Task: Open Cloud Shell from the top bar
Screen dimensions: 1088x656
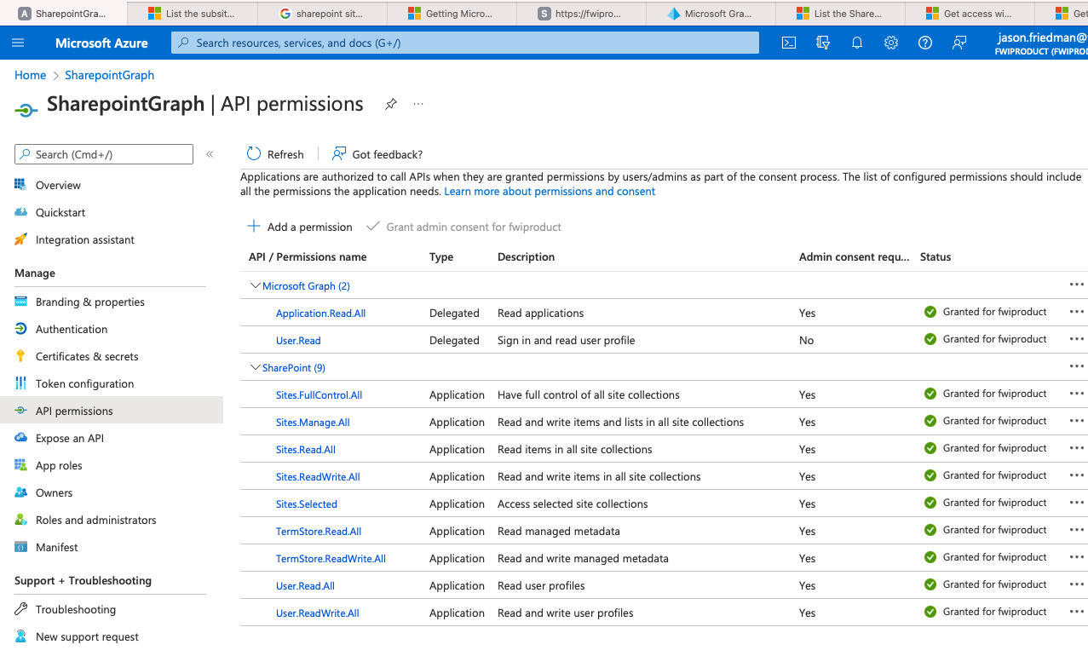Action: pos(788,42)
